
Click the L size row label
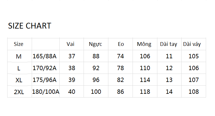pyautogui.click(x=19, y=68)
